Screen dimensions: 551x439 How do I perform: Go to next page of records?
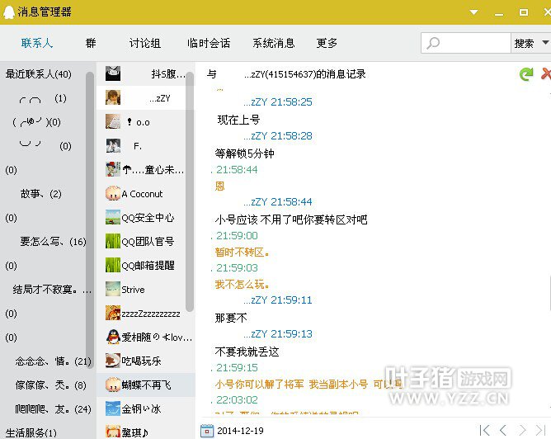point(524,430)
